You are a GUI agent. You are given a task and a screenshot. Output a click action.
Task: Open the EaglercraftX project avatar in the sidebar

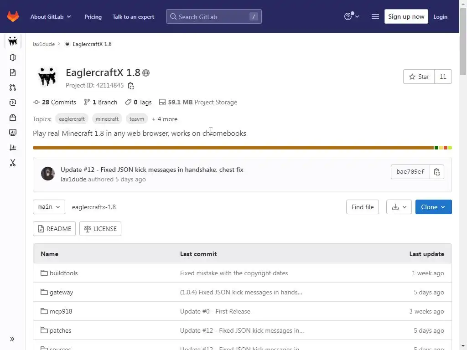[x=13, y=41]
